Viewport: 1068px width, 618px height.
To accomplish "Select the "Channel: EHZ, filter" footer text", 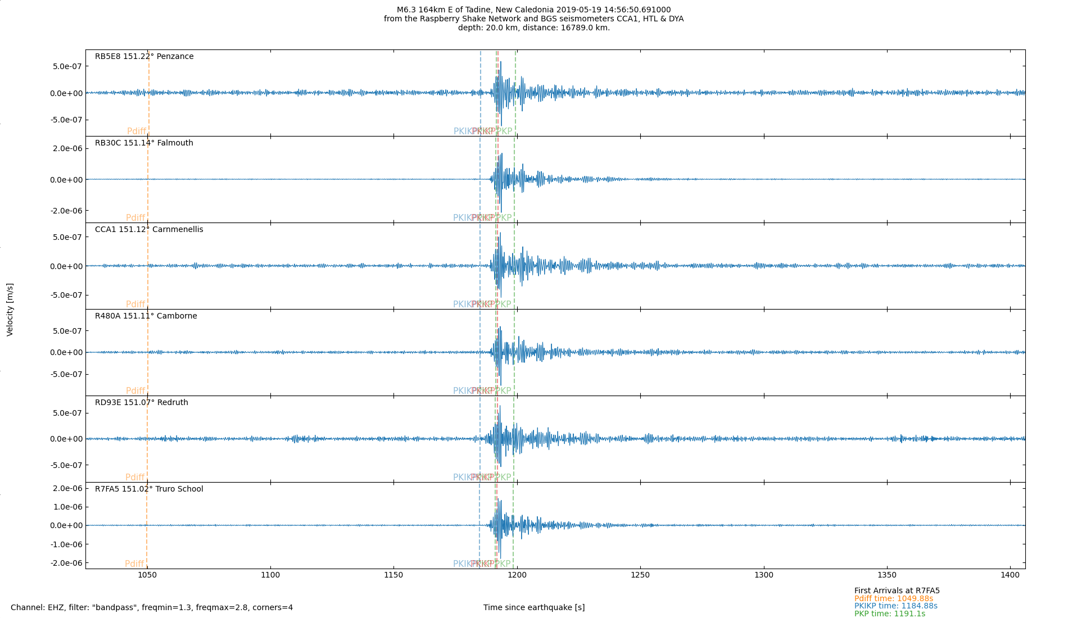I will point(152,607).
